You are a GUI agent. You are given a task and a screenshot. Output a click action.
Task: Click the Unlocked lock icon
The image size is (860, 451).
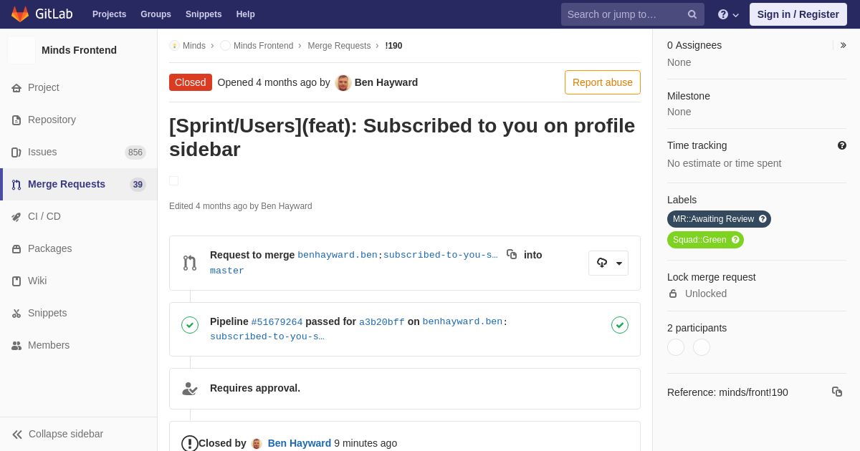click(673, 294)
